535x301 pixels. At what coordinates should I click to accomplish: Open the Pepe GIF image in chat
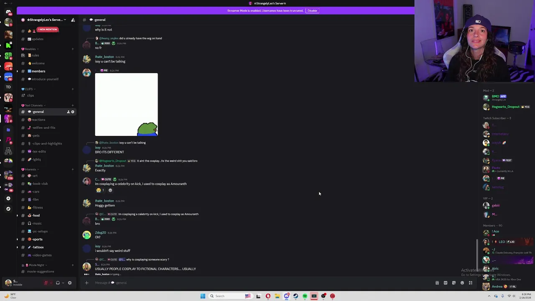coord(126,105)
